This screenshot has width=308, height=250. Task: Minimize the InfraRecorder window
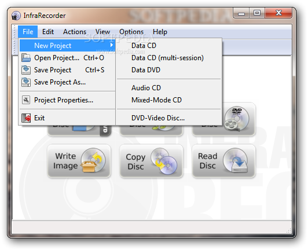(x=241, y=13)
